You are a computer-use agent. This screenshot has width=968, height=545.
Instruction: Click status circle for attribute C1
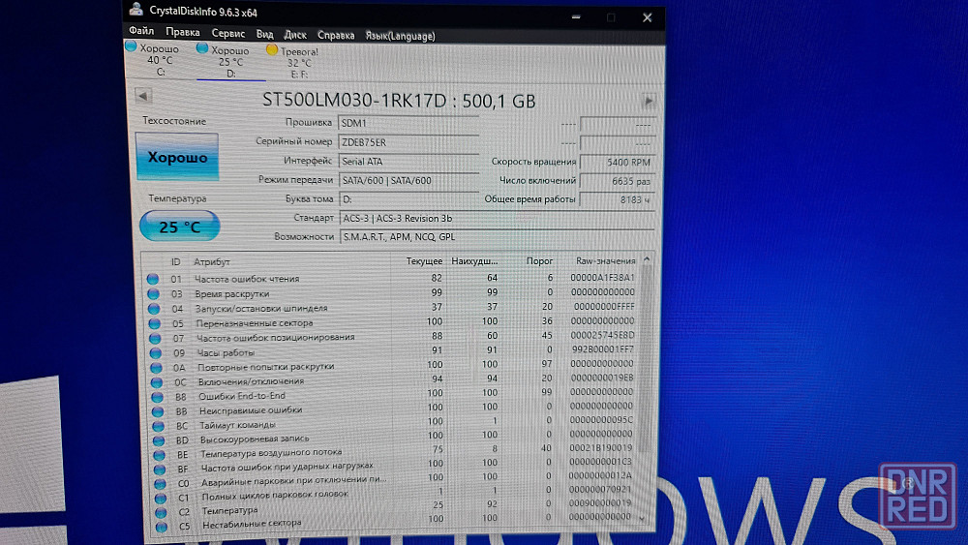(x=161, y=499)
